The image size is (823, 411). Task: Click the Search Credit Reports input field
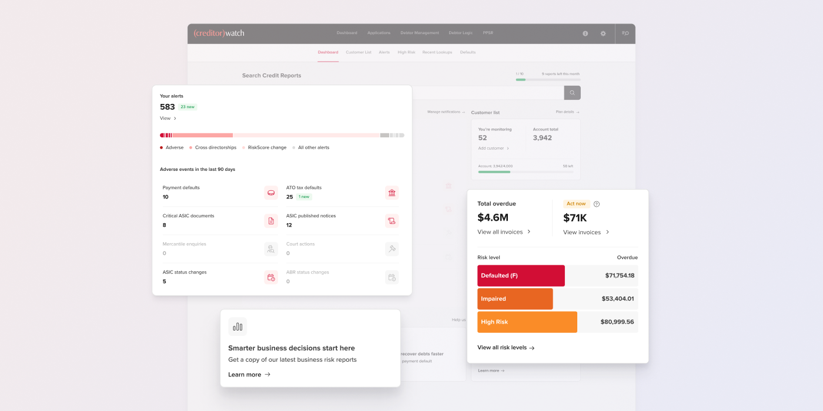487,93
